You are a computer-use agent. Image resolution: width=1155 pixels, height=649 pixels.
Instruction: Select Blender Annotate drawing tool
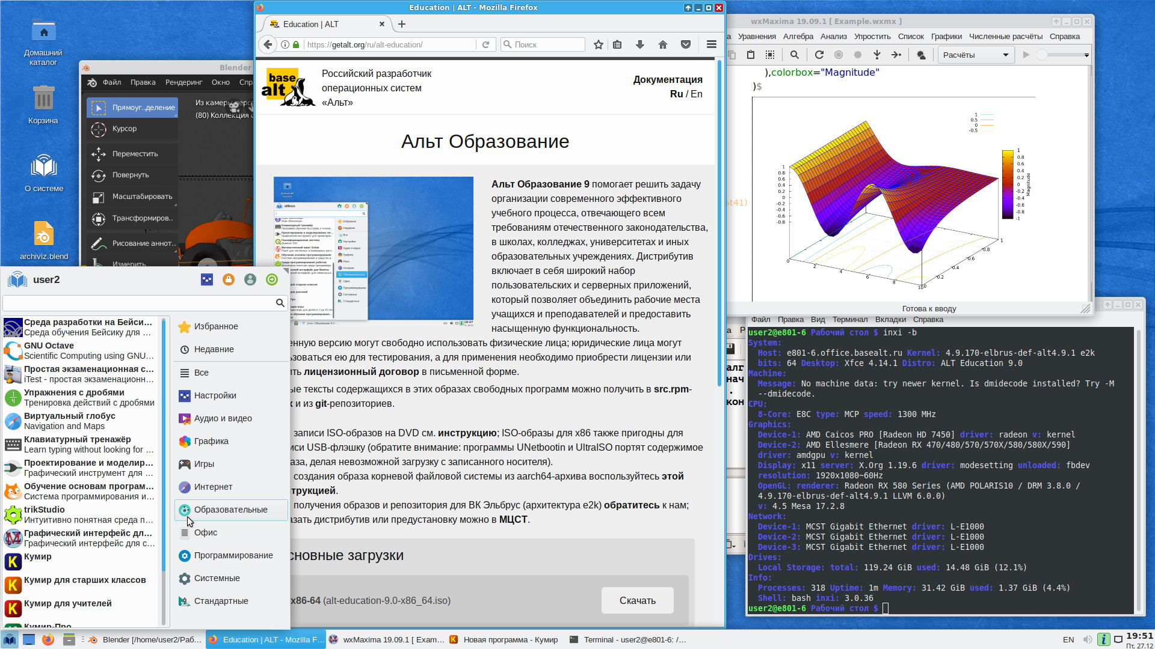[x=132, y=243]
